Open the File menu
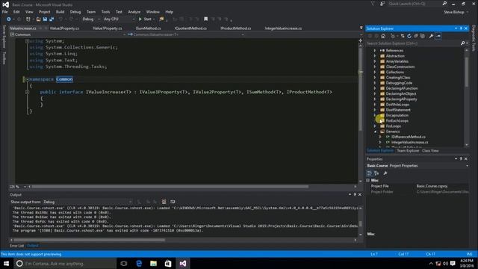This screenshot has height=269, width=478. [x=5, y=12]
